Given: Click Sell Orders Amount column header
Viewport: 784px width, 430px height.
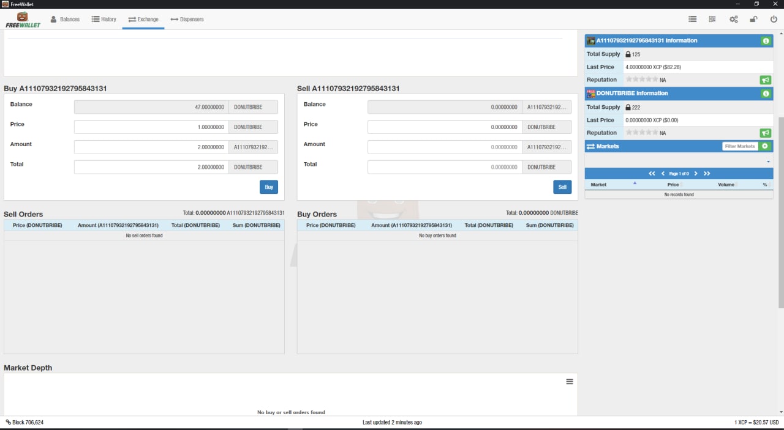Looking at the screenshot, I should point(118,225).
